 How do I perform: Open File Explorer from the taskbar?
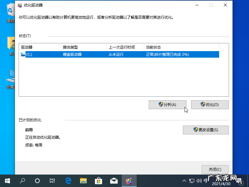[83, 180]
